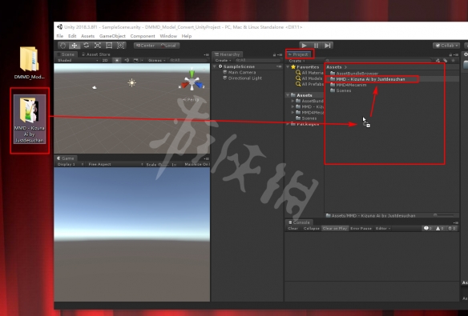The width and height of the screenshot is (468, 316).
Task: Open the GameObject menu
Action: coord(112,36)
